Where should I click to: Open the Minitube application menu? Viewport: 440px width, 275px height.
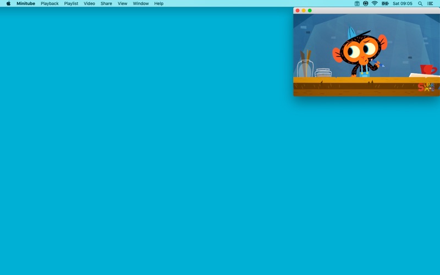[26, 3]
